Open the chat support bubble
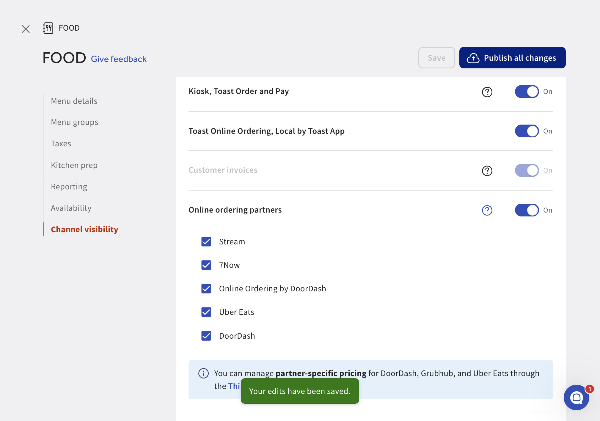This screenshot has height=421, width=600. pyautogui.click(x=577, y=398)
